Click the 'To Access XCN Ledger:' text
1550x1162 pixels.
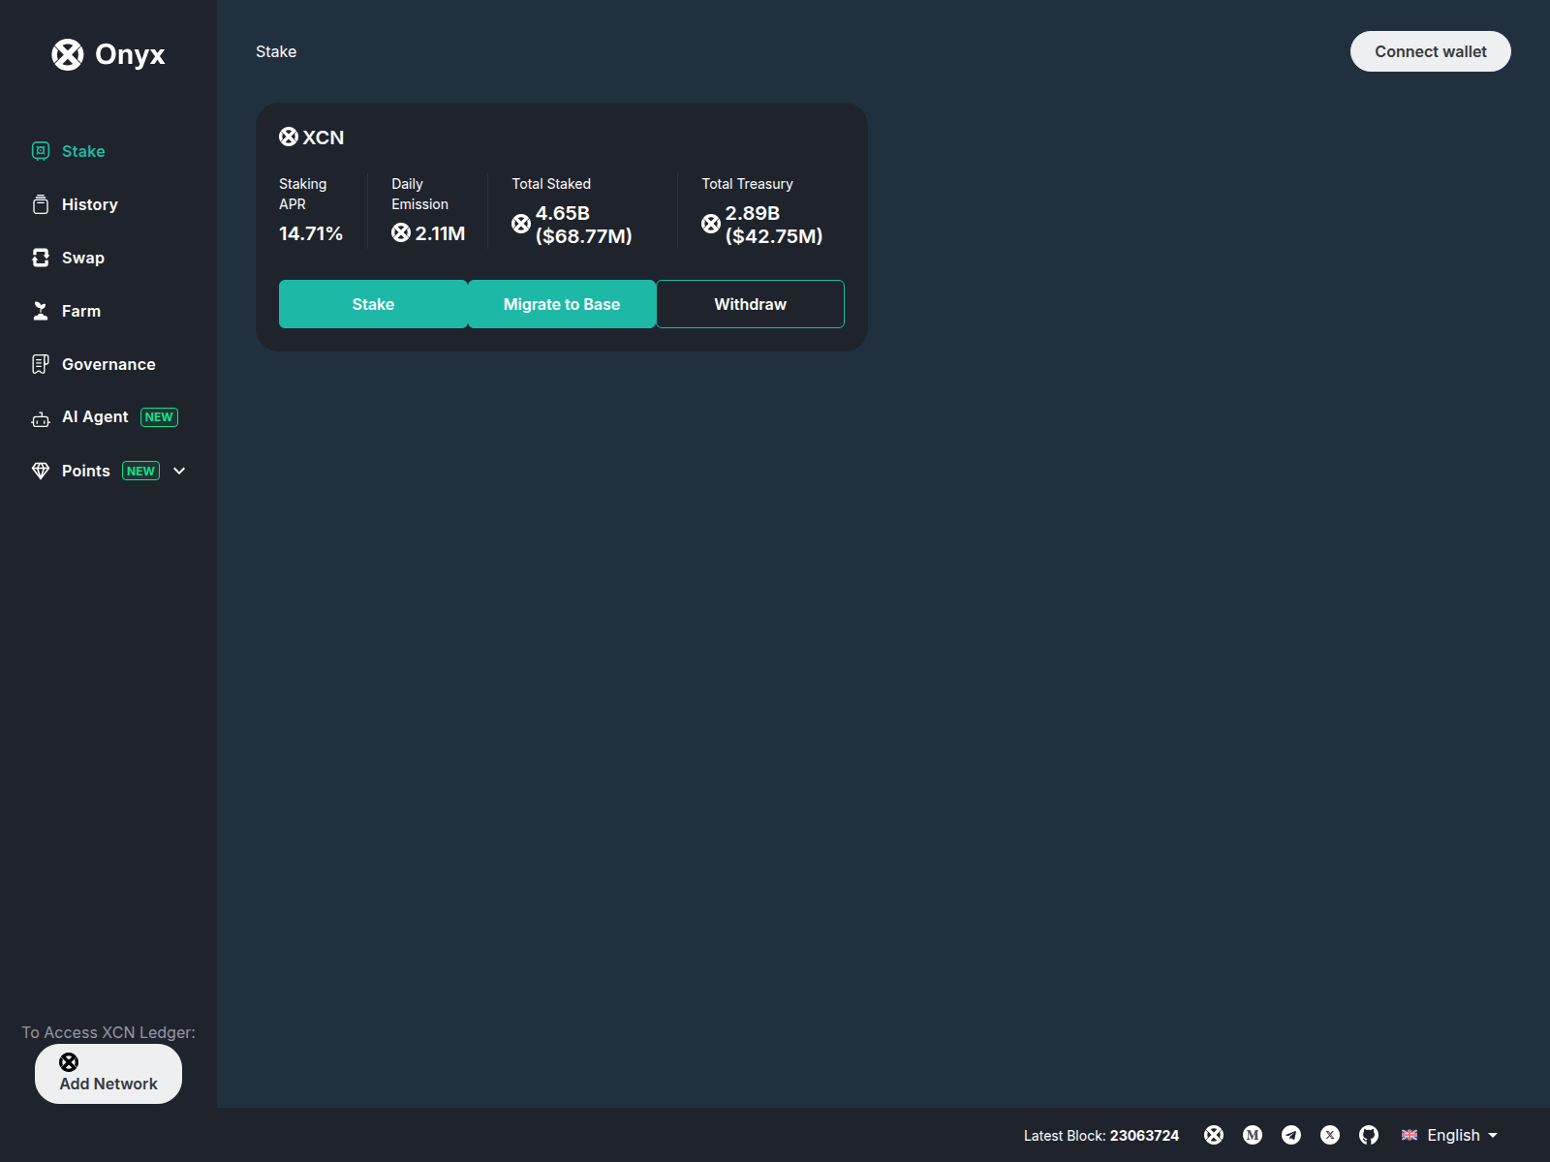click(x=108, y=1032)
